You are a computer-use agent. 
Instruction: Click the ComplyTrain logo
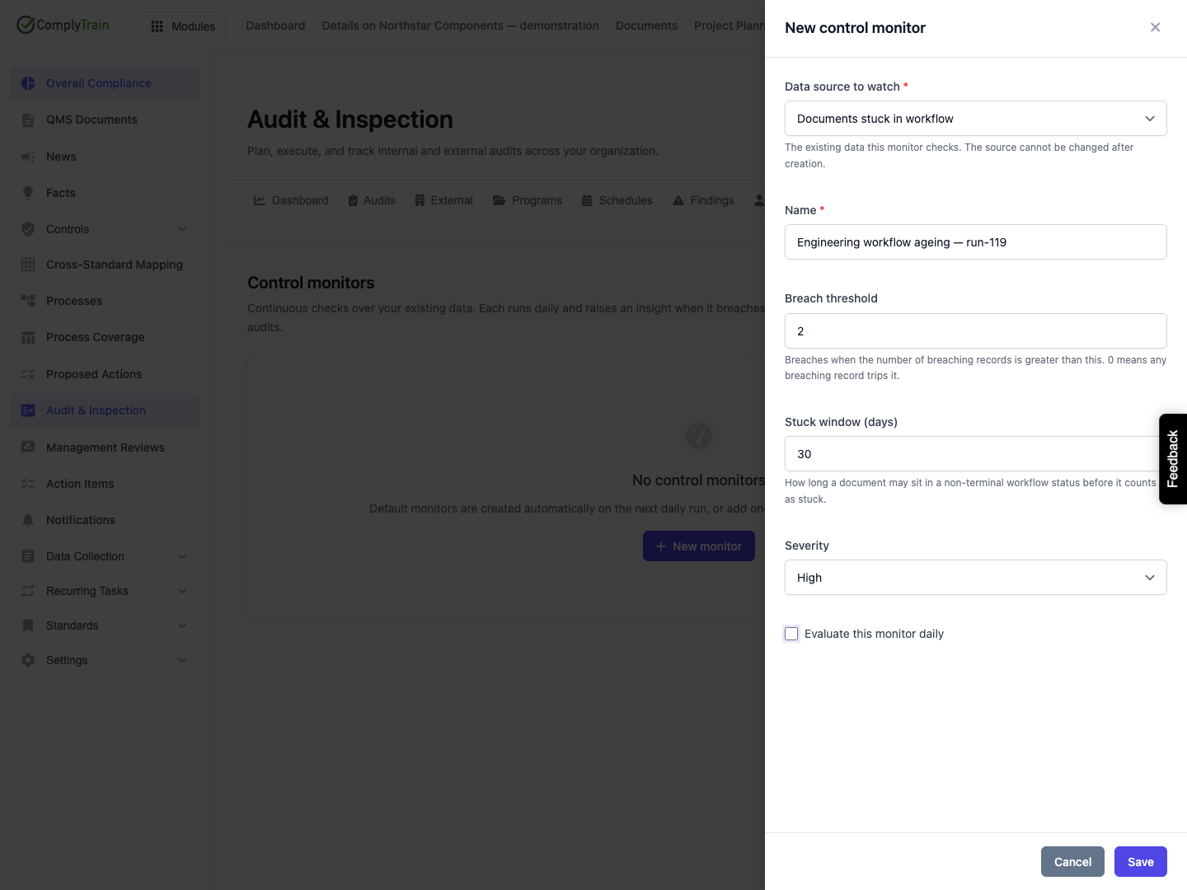point(63,25)
